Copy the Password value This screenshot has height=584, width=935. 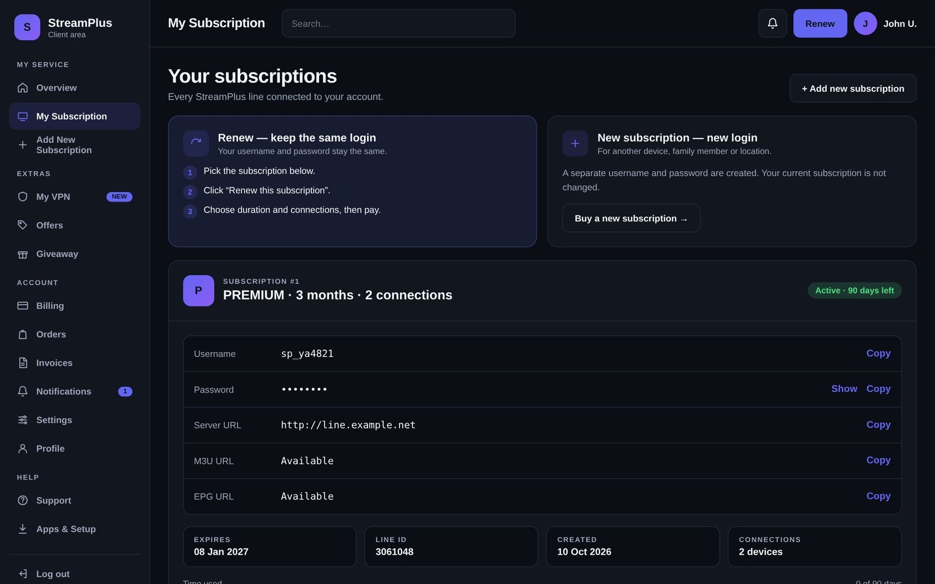point(878,389)
